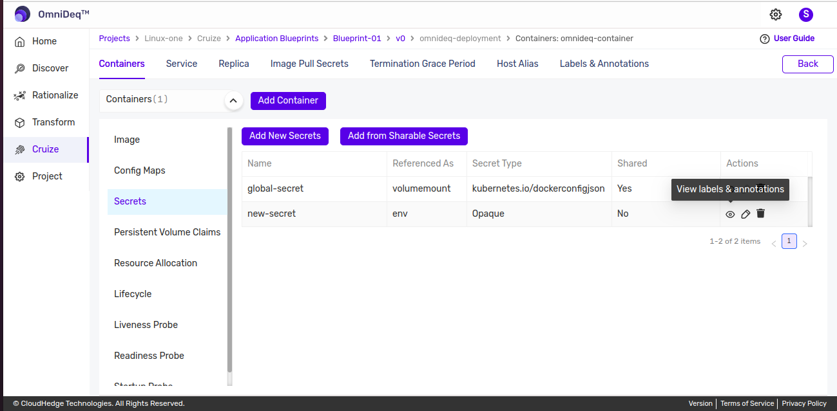
Task: Open the Image Pull Secrets tab
Action: tap(309, 64)
